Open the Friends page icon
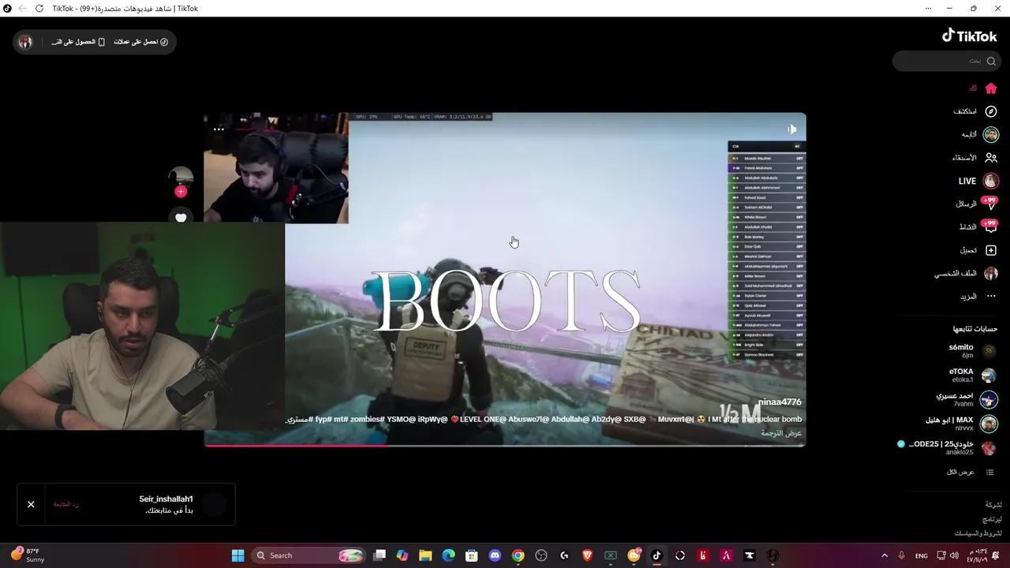The width and height of the screenshot is (1010, 568). 991,158
